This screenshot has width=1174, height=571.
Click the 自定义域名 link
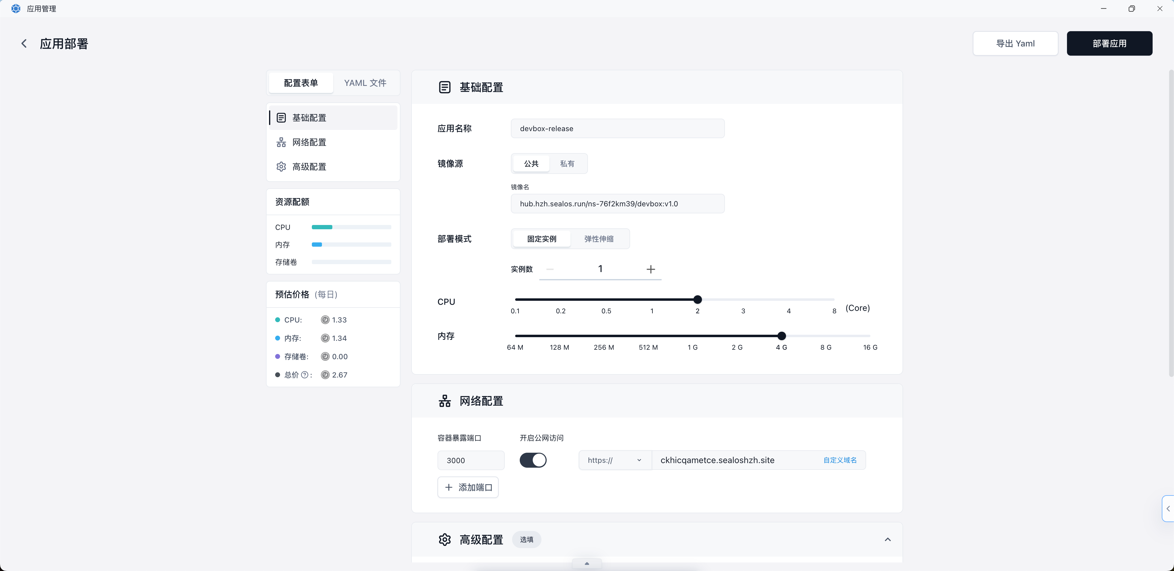pyautogui.click(x=840, y=460)
